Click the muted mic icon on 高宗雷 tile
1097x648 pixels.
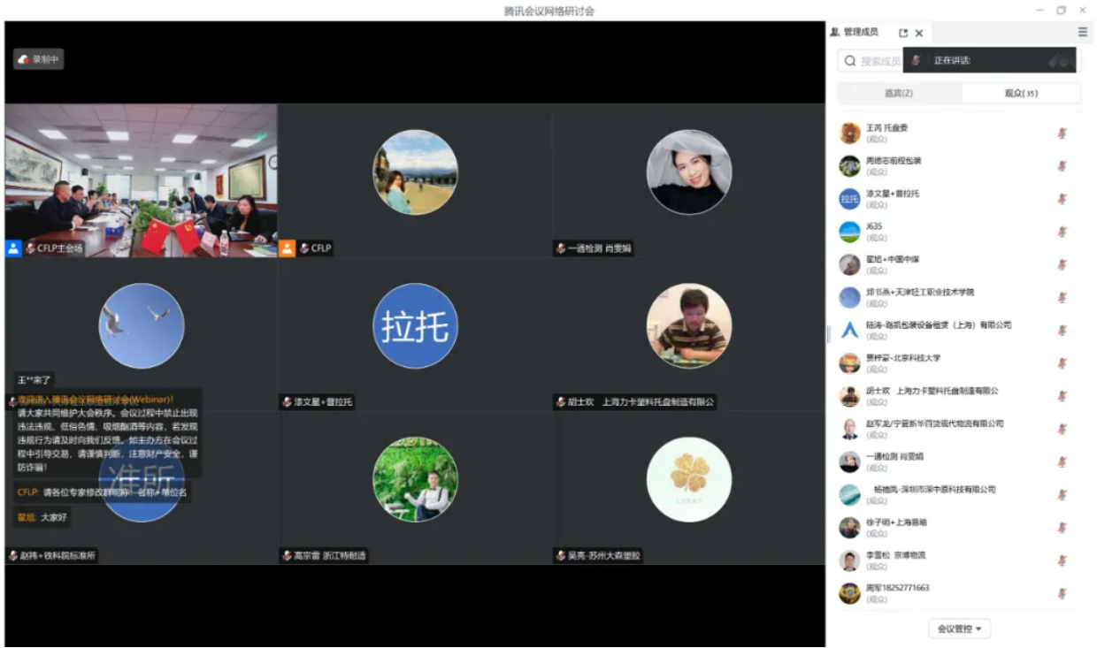click(x=287, y=556)
